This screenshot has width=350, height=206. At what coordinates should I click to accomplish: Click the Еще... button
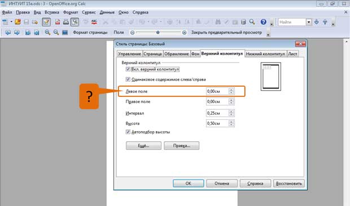click(143, 146)
